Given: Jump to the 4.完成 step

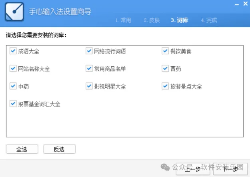Looking at the screenshot, I should pyautogui.click(x=209, y=20).
